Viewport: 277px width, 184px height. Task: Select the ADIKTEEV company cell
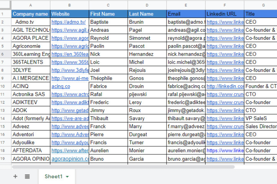[31, 102]
